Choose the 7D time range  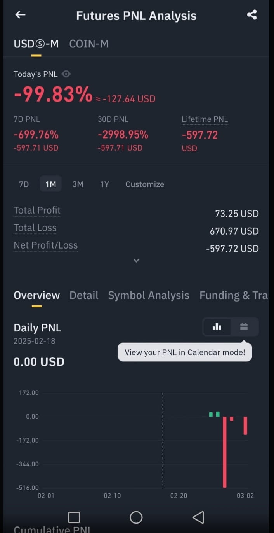[24, 184]
